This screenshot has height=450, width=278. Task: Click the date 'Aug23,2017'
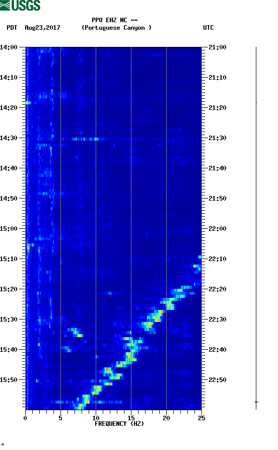(42, 28)
